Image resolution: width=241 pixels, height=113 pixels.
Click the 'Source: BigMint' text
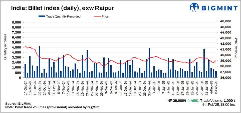[18, 103]
